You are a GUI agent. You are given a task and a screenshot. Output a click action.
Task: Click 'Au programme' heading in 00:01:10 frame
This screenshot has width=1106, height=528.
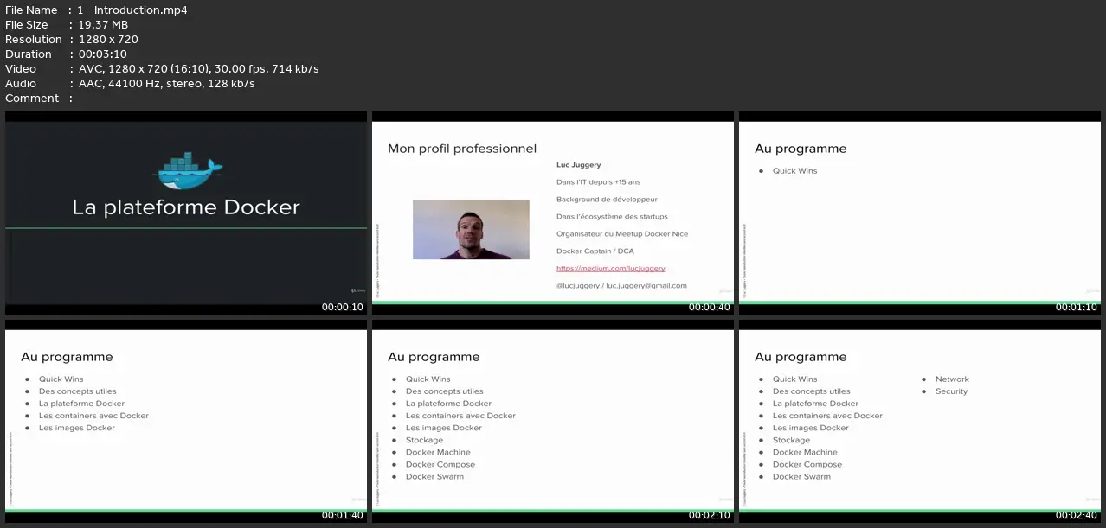point(801,149)
